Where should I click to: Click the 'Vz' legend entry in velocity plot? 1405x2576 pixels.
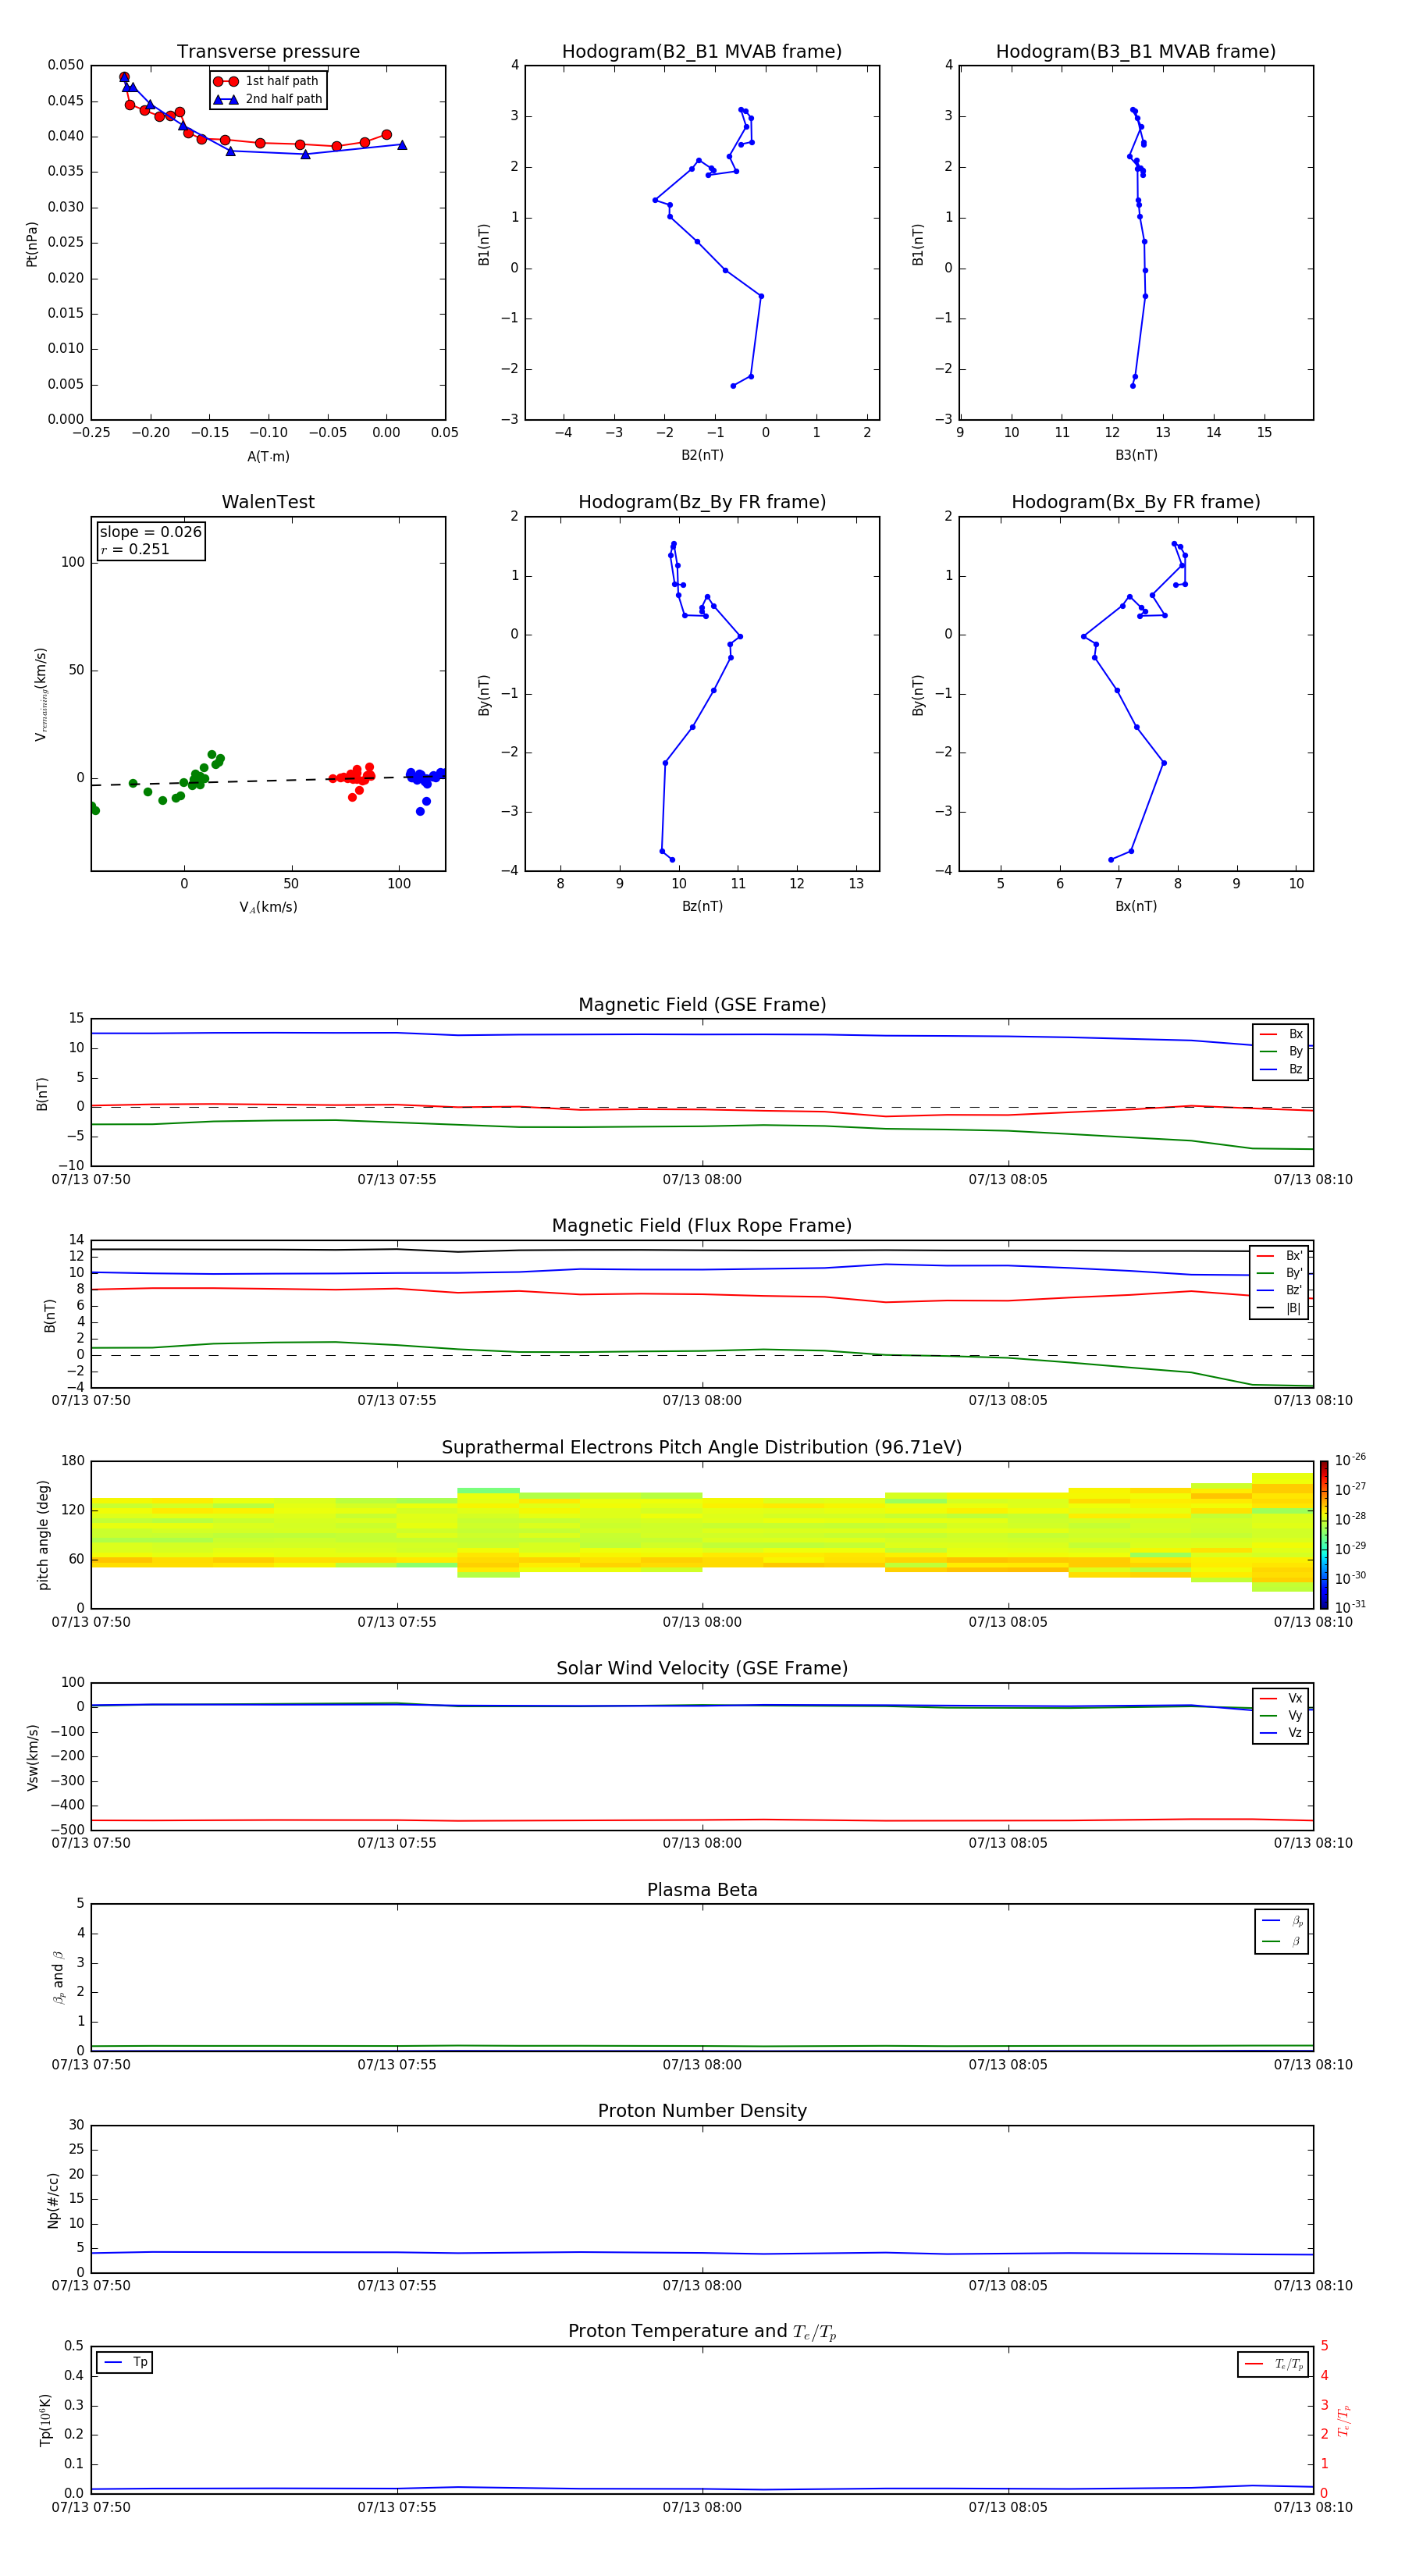pyautogui.click(x=1281, y=1733)
